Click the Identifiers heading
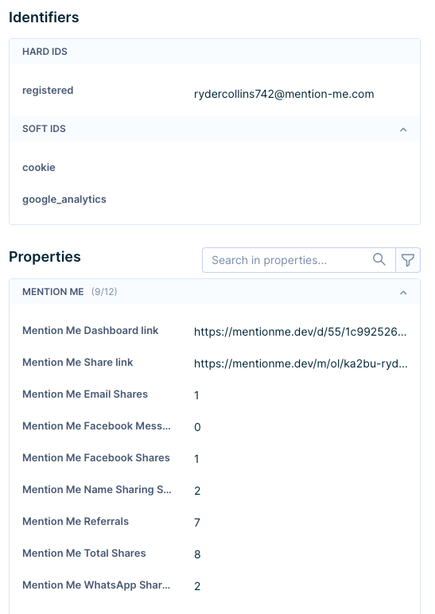This screenshot has width=435, height=614. click(44, 17)
